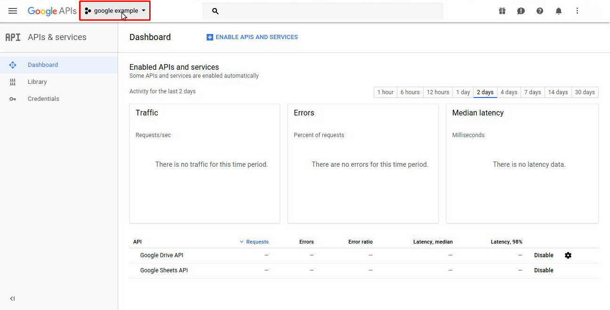The width and height of the screenshot is (610, 310).
Task: Select the 12 hours time range
Action: pyautogui.click(x=438, y=92)
